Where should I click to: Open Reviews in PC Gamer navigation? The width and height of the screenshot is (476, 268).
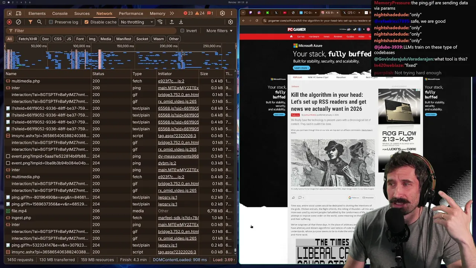coord(338,36)
